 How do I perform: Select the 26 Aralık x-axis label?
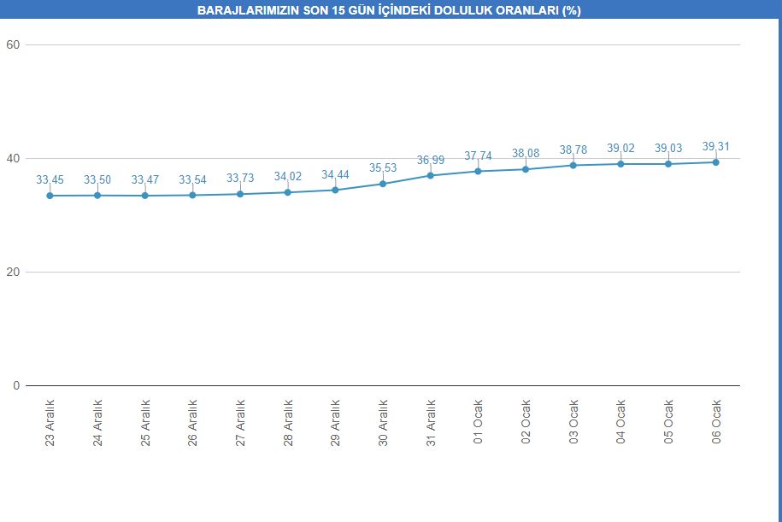click(x=193, y=422)
